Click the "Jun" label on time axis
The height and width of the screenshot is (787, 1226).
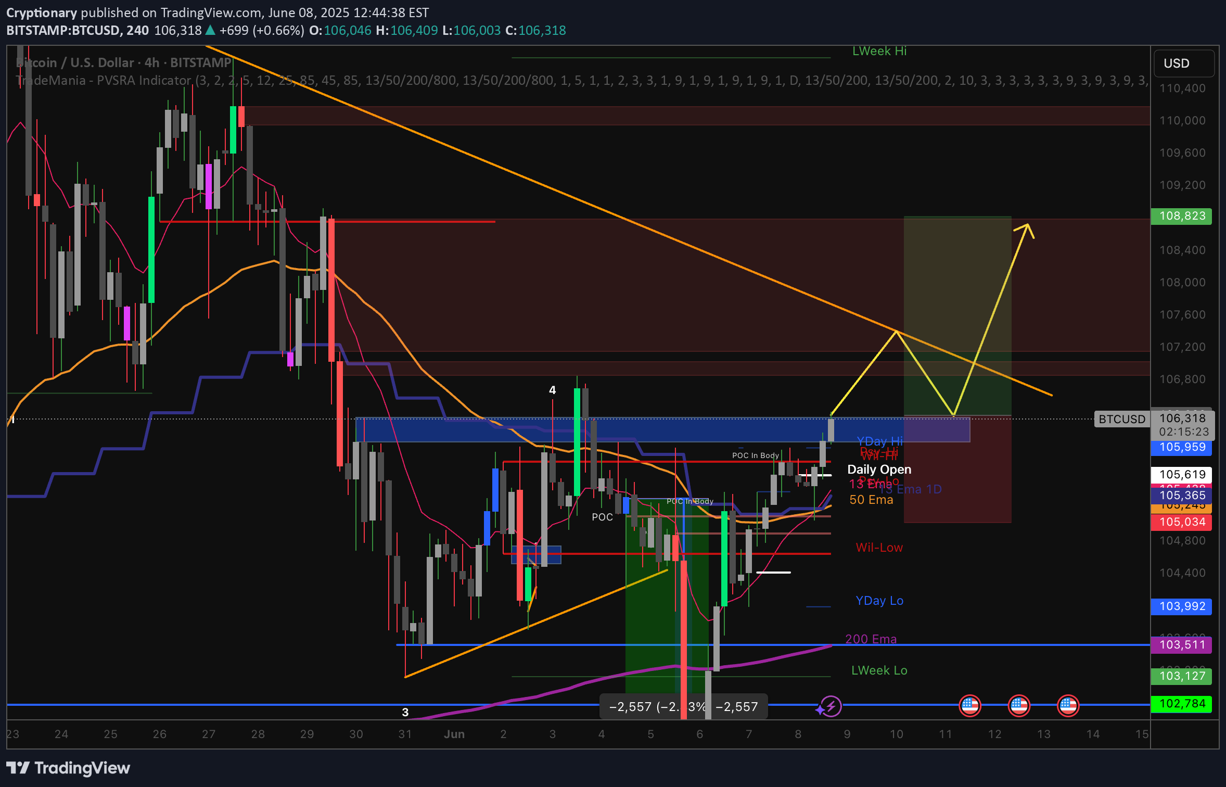[454, 734]
